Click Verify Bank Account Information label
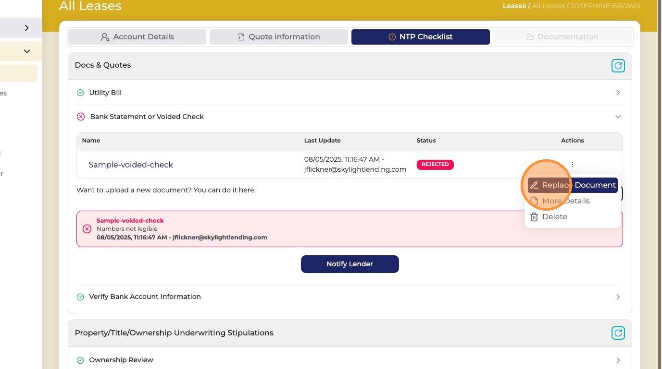662x369 pixels. pyautogui.click(x=145, y=297)
